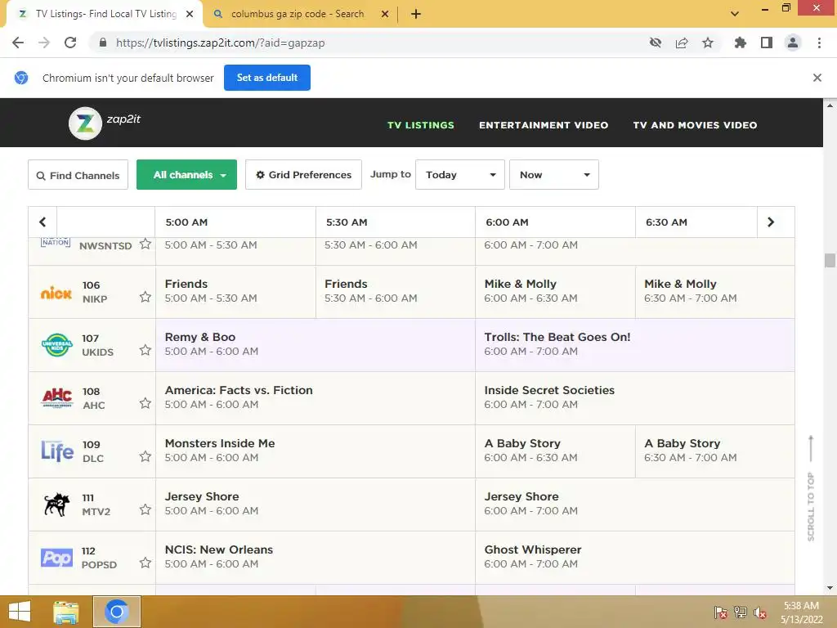
Task: Open the browser profile avatar
Action: coord(793,43)
